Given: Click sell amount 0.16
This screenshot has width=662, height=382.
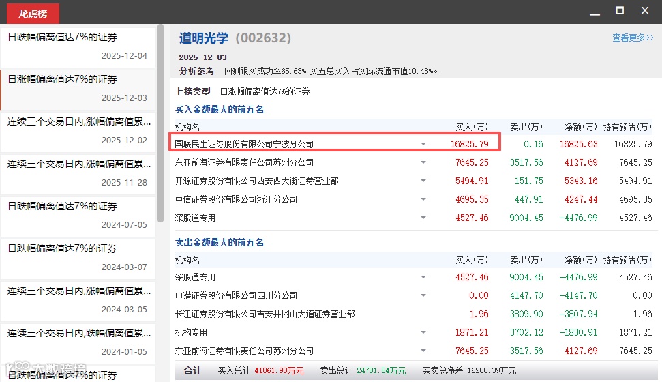Looking at the screenshot, I should click(533, 144).
